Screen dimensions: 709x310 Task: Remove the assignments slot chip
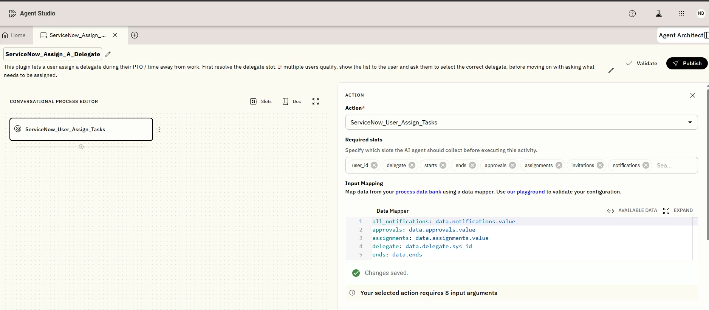(x=559, y=165)
